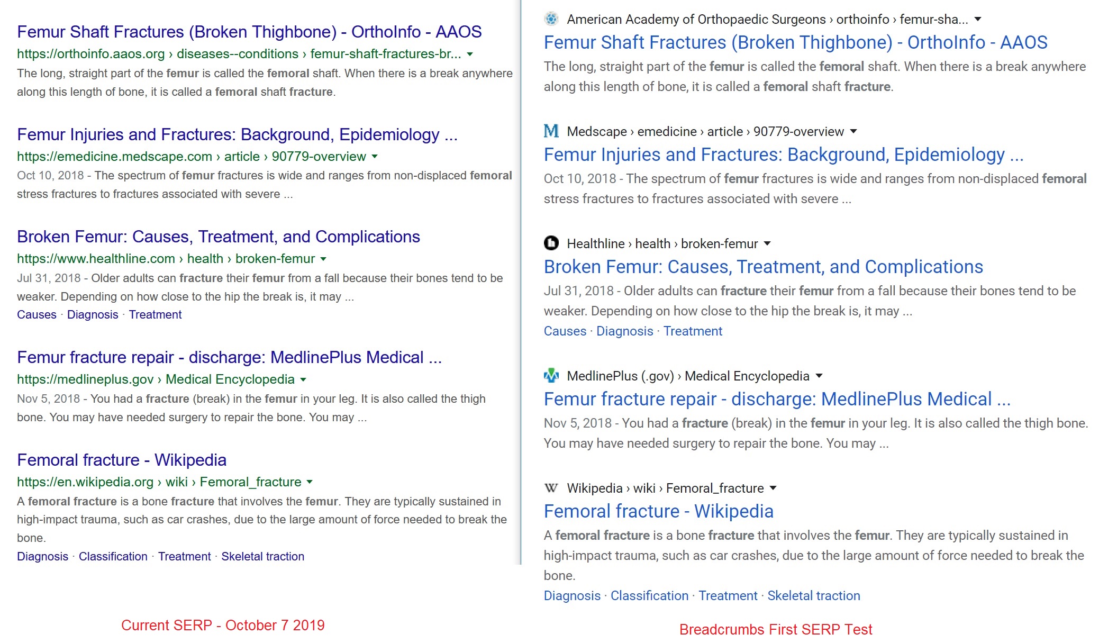Click 'Diagnosis' sitelink under Healthline in the Breadcrumbs test
Viewport: 1108px width, 643px height.
pos(625,331)
